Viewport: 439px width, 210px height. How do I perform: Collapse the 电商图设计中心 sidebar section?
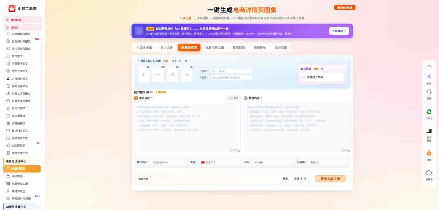pos(38,161)
